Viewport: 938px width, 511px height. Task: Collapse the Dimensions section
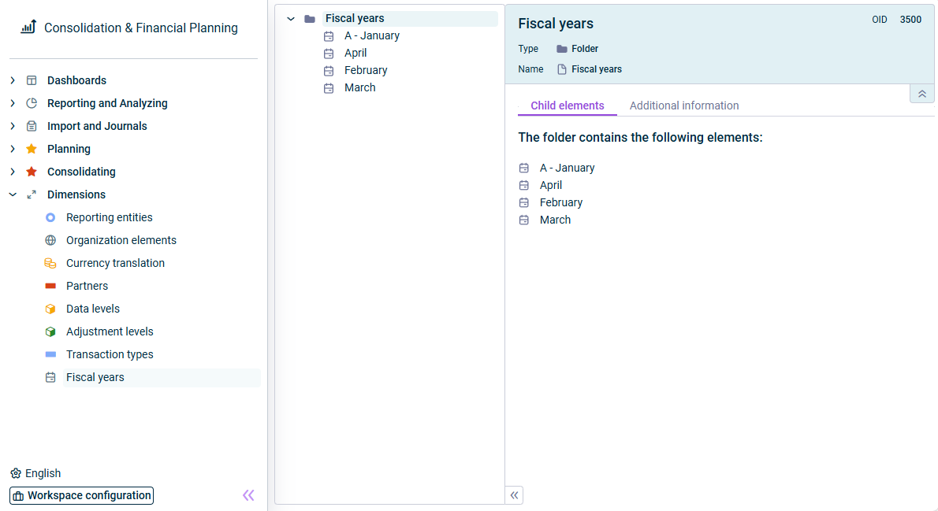(x=13, y=194)
